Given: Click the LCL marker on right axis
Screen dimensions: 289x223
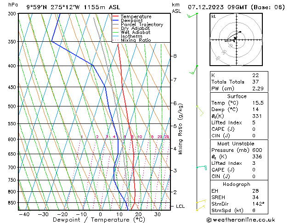Looking at the screenshot, I should coord(180,206).
